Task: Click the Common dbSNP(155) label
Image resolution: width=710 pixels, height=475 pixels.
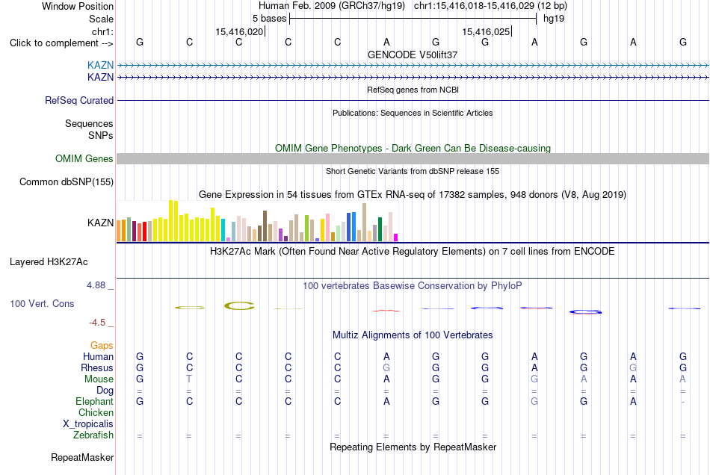Action: (x=67, y=181)
